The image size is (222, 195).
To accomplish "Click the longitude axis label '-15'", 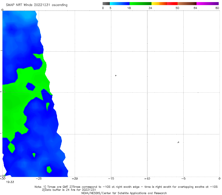I will point(111,178).
